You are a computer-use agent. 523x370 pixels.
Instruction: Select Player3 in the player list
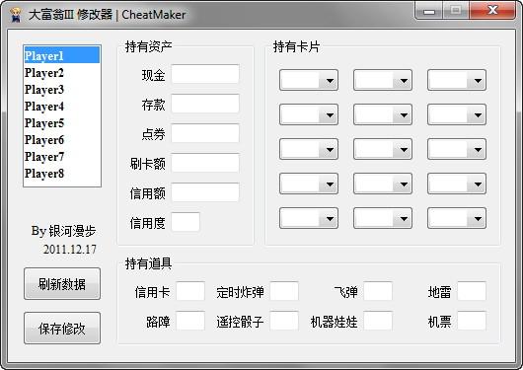[x=62, y=89]
